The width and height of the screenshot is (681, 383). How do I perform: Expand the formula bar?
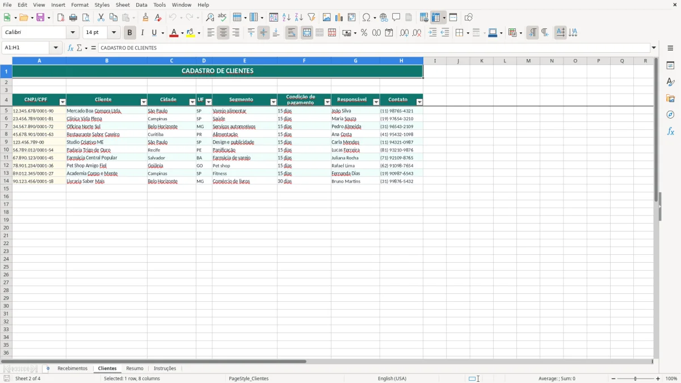(654, 48)
